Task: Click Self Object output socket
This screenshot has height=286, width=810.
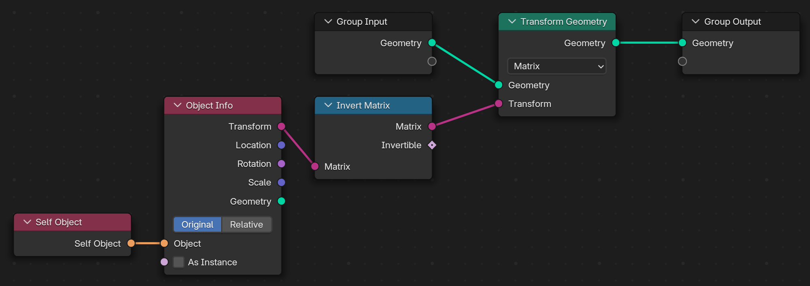Action: 131,243
